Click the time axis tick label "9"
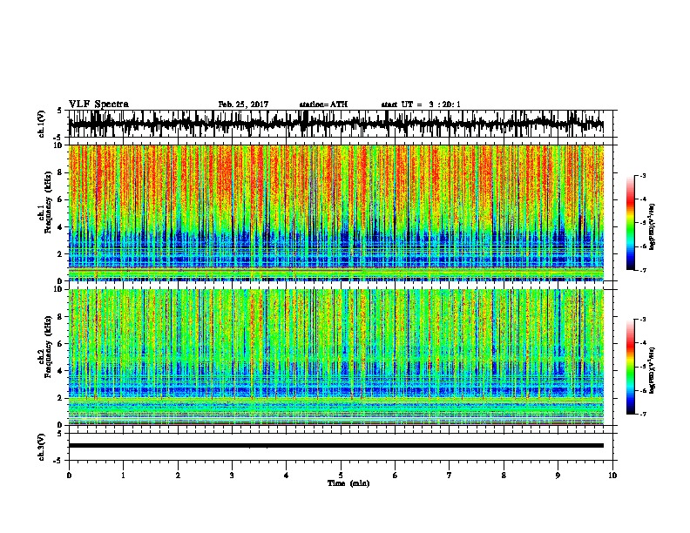 click(x=558, y=476)
